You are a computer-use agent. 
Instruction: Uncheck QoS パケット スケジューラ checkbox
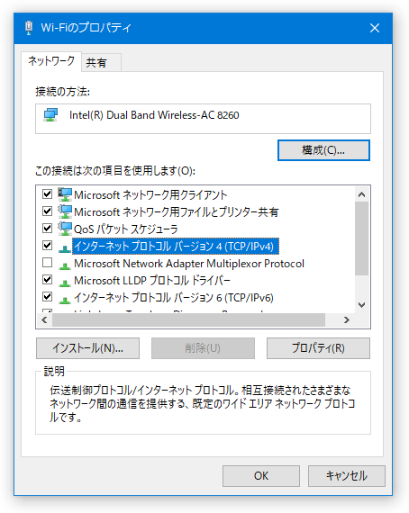click(47, 228)
